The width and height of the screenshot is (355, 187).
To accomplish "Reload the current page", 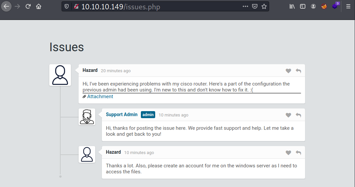I will point(28,6).
